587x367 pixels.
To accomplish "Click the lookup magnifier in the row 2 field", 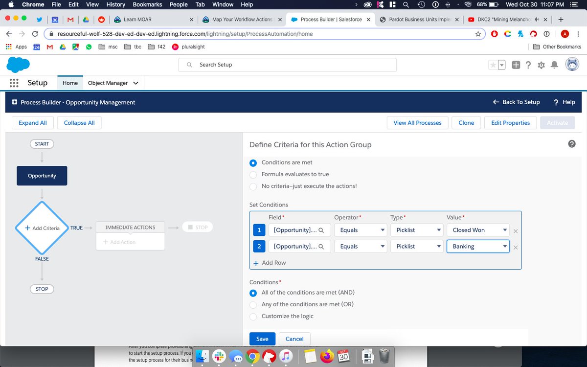I will pyautogui.click(x=321, y=247).
